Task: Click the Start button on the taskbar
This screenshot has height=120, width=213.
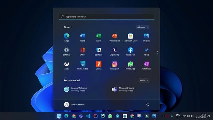Action: [59, 116]
